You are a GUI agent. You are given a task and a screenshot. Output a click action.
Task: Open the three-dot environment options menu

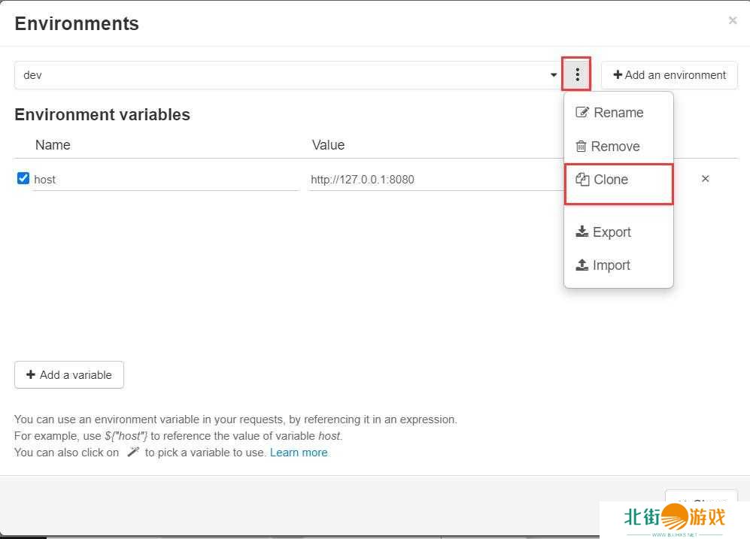tap(577, 74)
